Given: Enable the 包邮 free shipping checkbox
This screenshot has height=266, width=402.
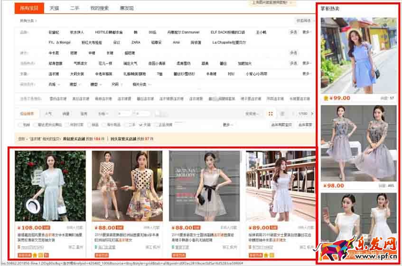Looking at the screenshot, I should pyautogui.click(x=19, y=125).
